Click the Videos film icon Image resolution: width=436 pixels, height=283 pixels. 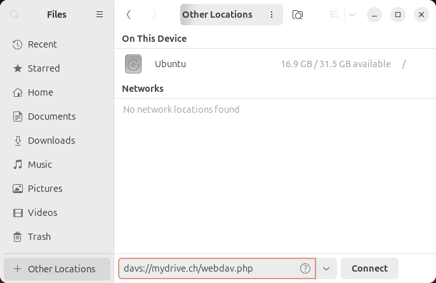[18, 213]
